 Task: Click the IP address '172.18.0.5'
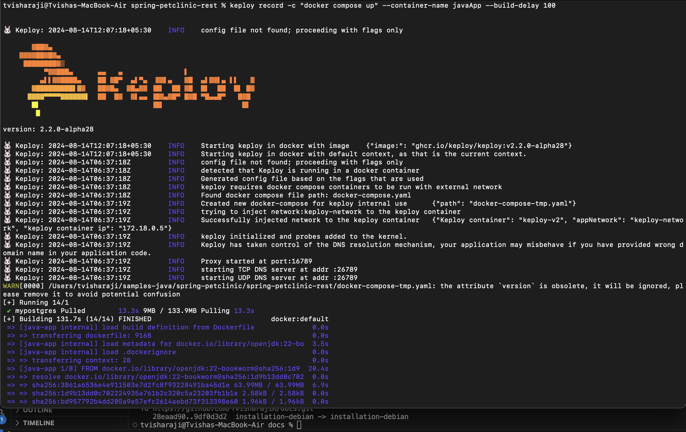pyautogui.click(x=143, y=228)
